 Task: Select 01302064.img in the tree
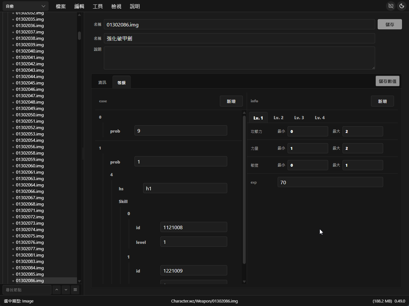tap(30, 185)
